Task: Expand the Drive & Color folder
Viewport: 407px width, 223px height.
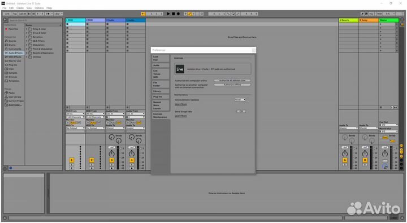Action: click(27, 33)
